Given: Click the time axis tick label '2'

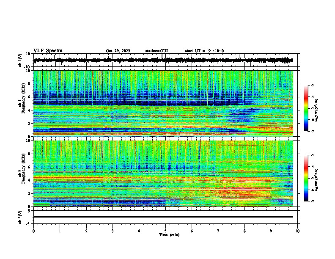Looking at the screenshot, I should [x=86, y=231].
